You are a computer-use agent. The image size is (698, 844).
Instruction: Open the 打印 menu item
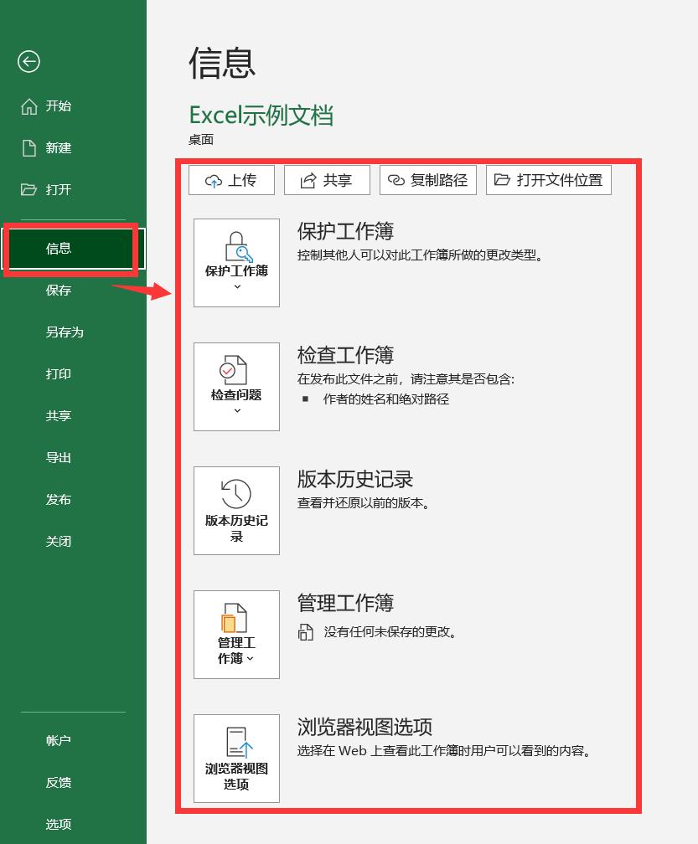[58, 373]
